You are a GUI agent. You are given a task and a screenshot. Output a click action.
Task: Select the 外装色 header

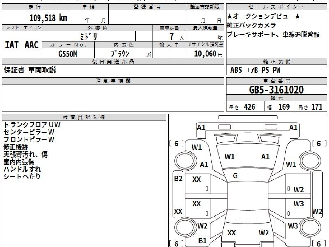[97, 28]
